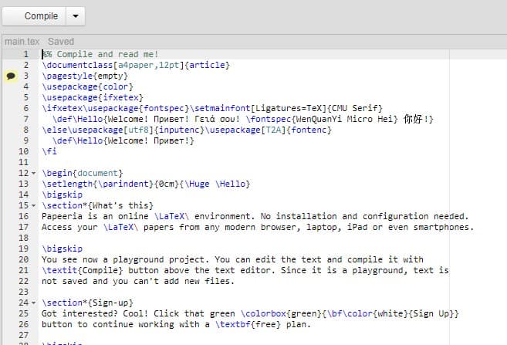The image size is (507, 345).
Task: Collapse the What's this section fold arrow
Action: [34, 205]
